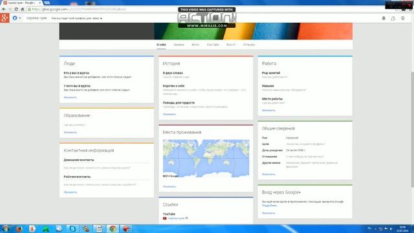This screenshot has height=233, width=414.
Task: Click the 'Мужской' gender value
Action: point(292,138)
